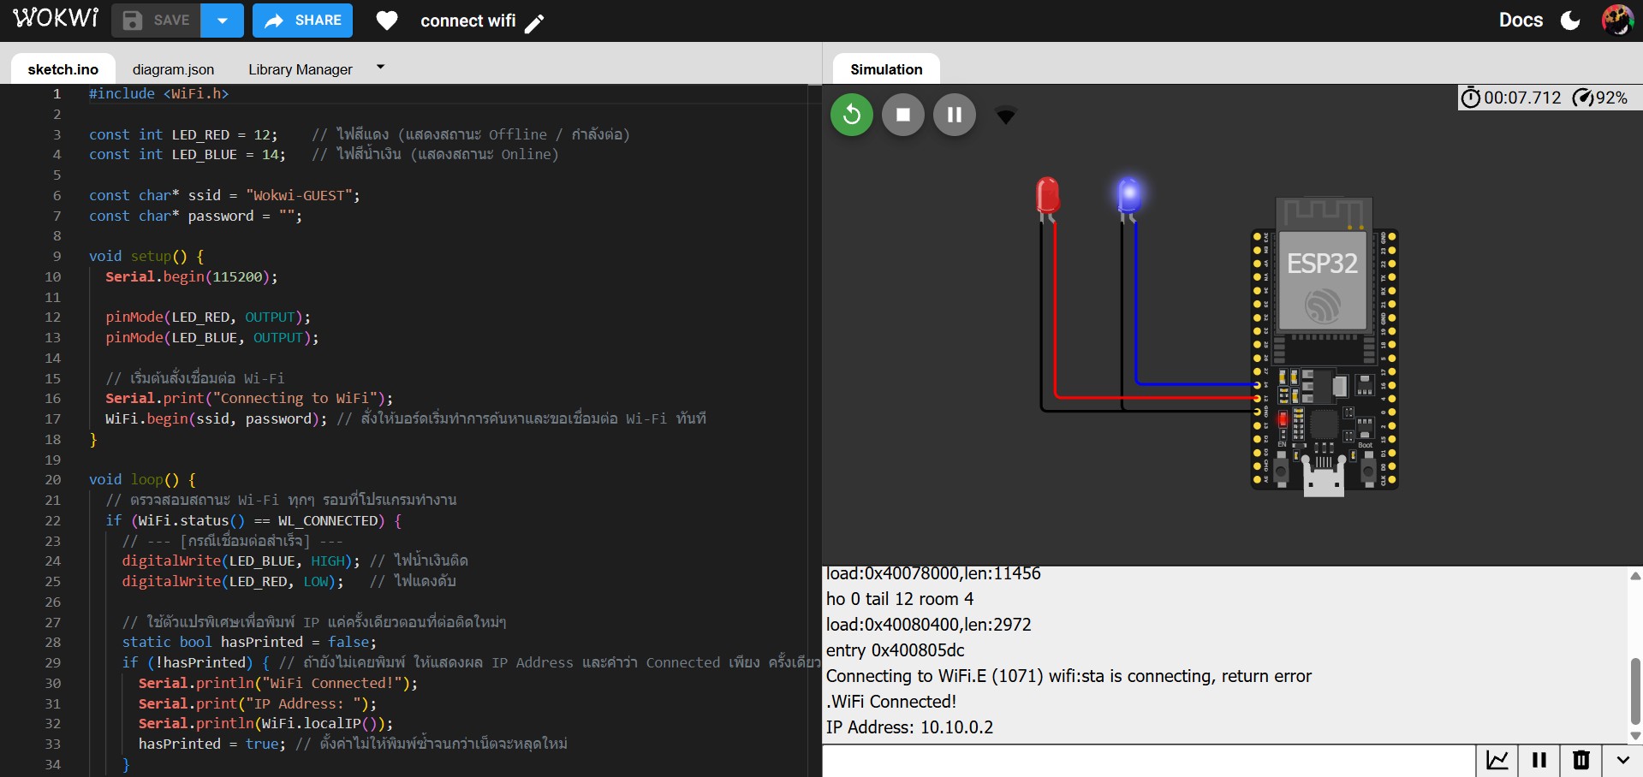
Task: Expand the Save dropdown arrow
Action: pyautogui.click(x=223, y=21)
